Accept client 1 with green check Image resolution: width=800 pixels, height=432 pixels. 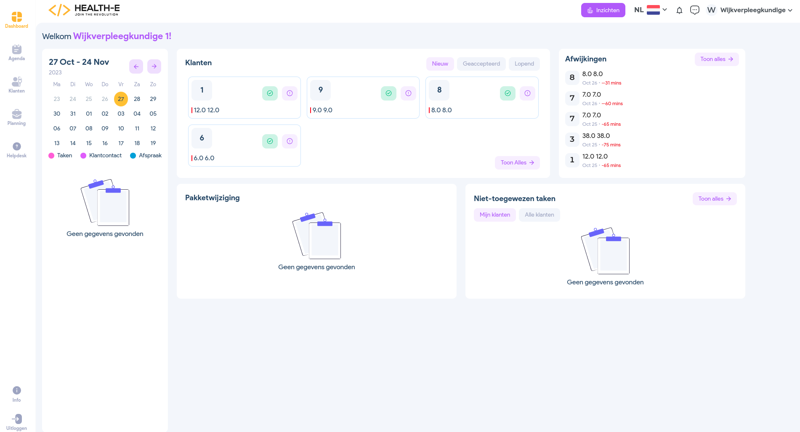click(x=270, y=93)
